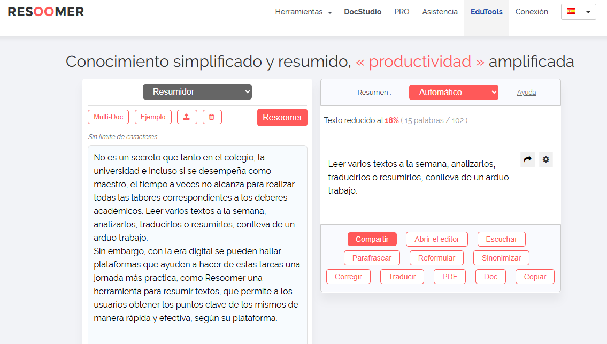Click Abrir el editor button

click(x=437, y=239)
